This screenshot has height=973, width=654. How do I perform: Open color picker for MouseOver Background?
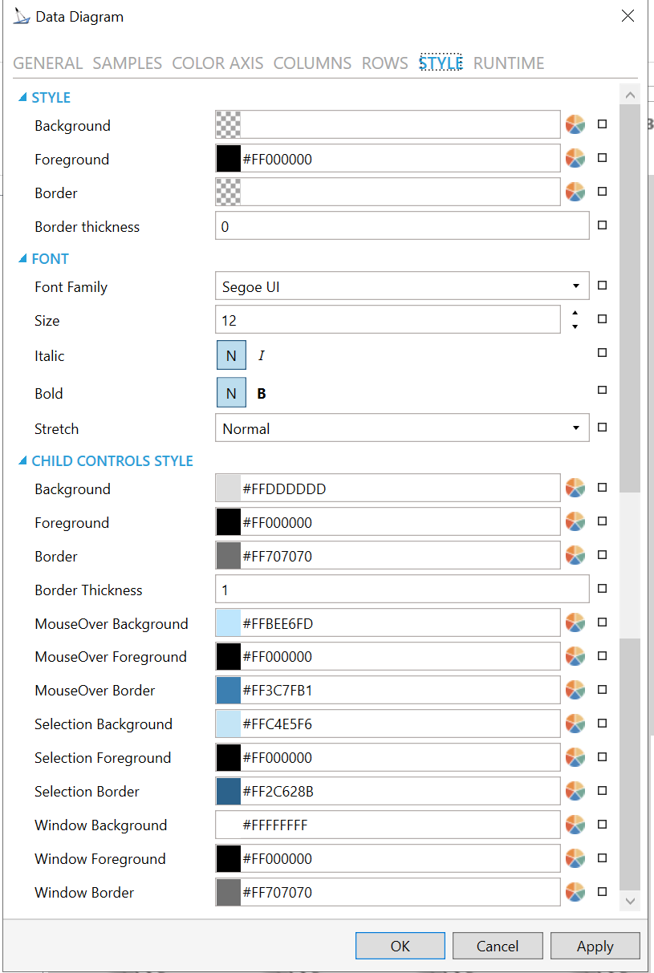575,623
